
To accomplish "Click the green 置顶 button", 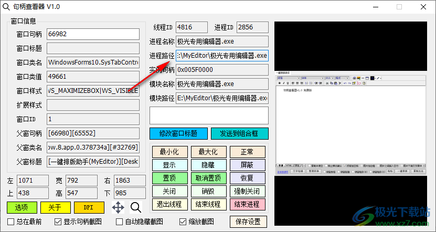I will coord(170,178).
